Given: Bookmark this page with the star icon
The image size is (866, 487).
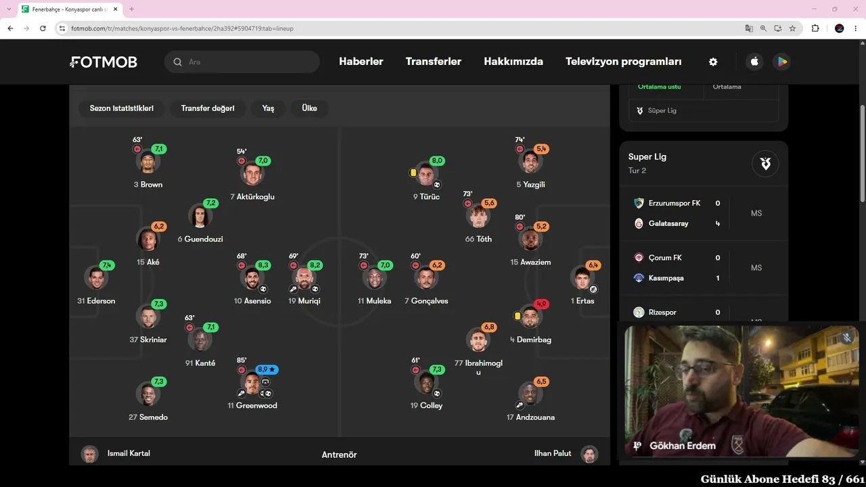Looking at the screenshot, I should coord(792,28).
